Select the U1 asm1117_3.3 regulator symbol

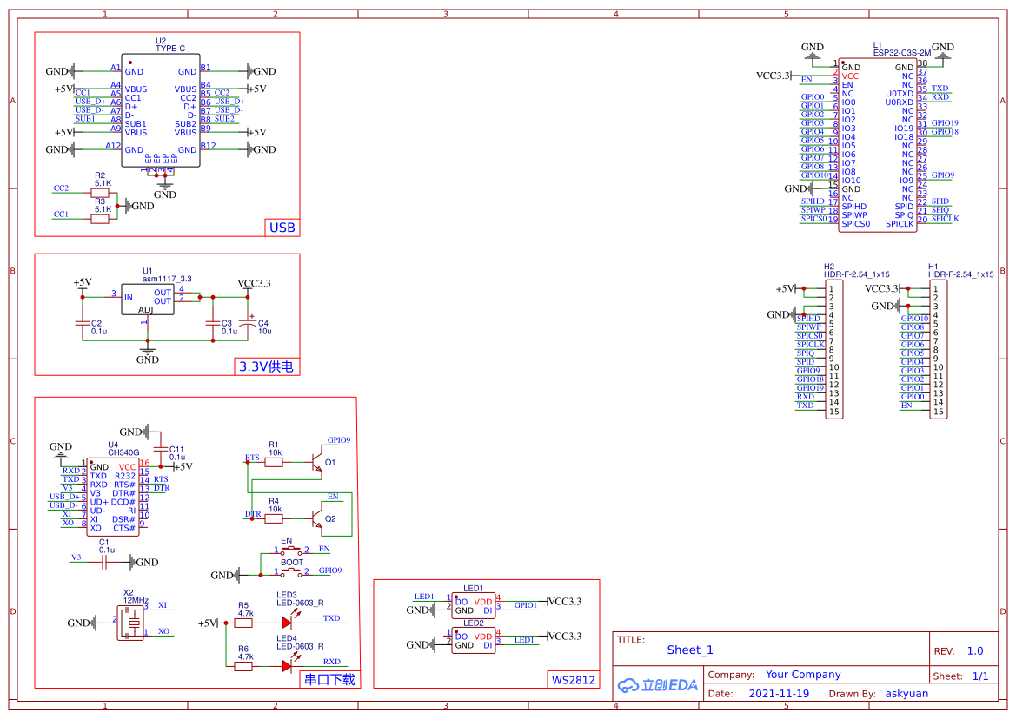[x=148, y=300]
